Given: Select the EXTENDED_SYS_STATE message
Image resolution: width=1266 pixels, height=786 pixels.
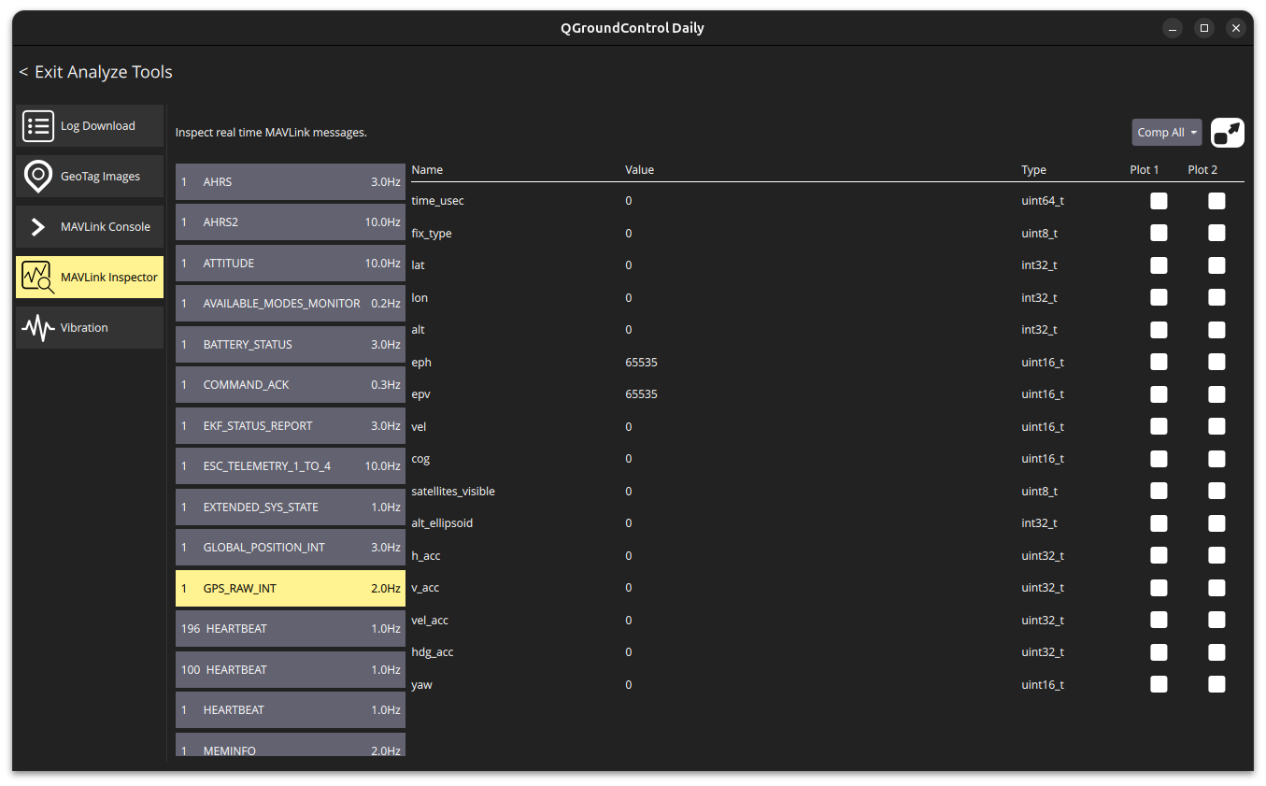Looking at the screenshot, I should click(291, 507).
